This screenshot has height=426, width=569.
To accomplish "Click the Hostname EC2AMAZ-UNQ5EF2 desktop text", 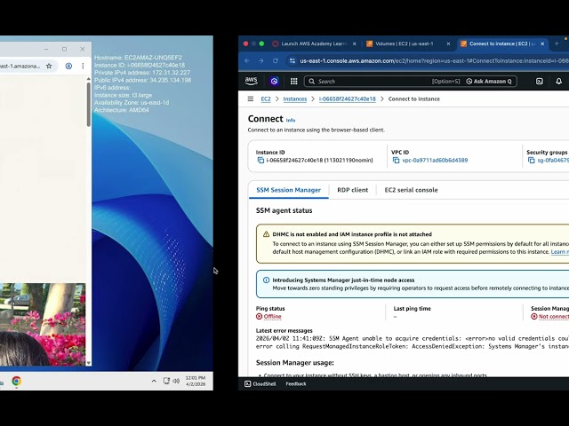I will [x=138, y=58].
